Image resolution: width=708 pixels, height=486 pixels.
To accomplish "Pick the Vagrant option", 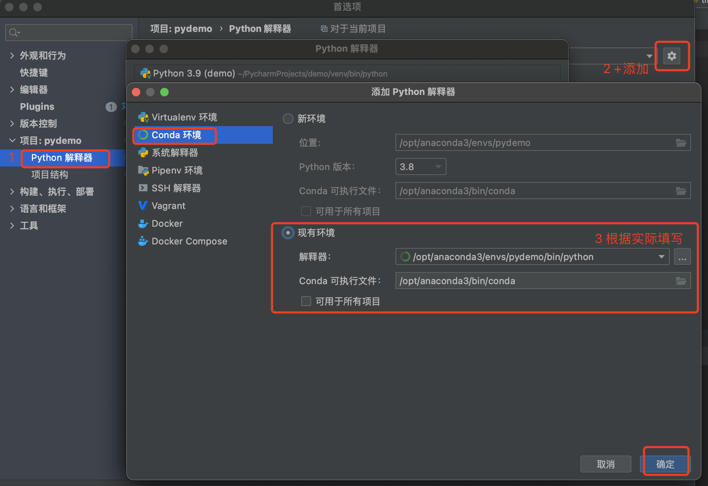I will (x=168, y=206).
